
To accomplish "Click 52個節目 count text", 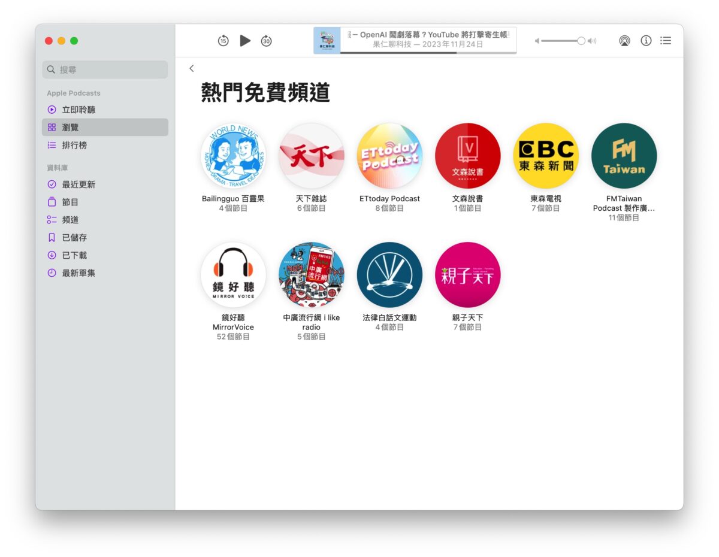I will (x=233, y=337).
